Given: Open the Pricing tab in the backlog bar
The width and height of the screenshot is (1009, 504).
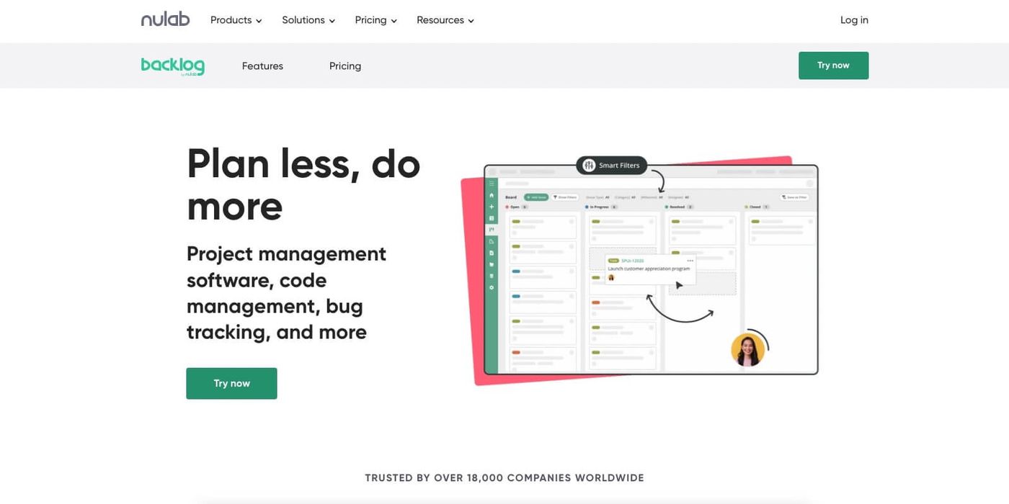Looking at the screenshot, I should [x=345, y=66].
